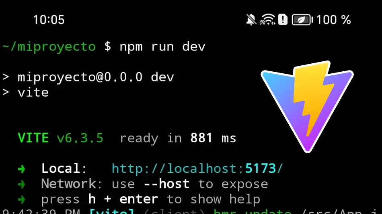Tap the exclamation alert status icon

[283, 19]
